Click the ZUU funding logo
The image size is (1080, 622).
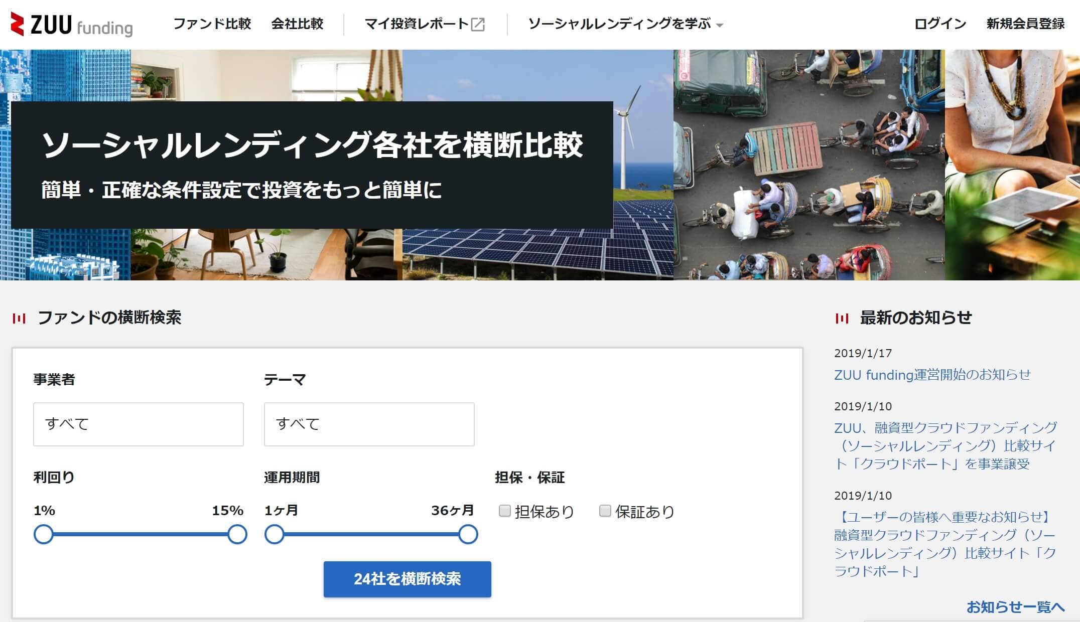(72, 25)
